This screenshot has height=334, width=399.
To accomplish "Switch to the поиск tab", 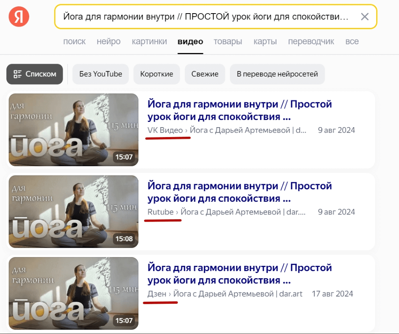I will tap(74, 41).
